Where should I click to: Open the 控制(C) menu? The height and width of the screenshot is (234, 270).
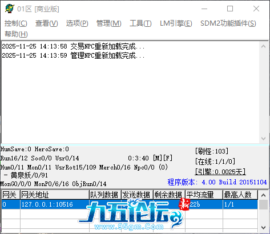pos(16,23)
